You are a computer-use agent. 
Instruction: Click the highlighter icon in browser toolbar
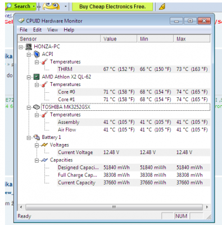[x=162, y=7]
